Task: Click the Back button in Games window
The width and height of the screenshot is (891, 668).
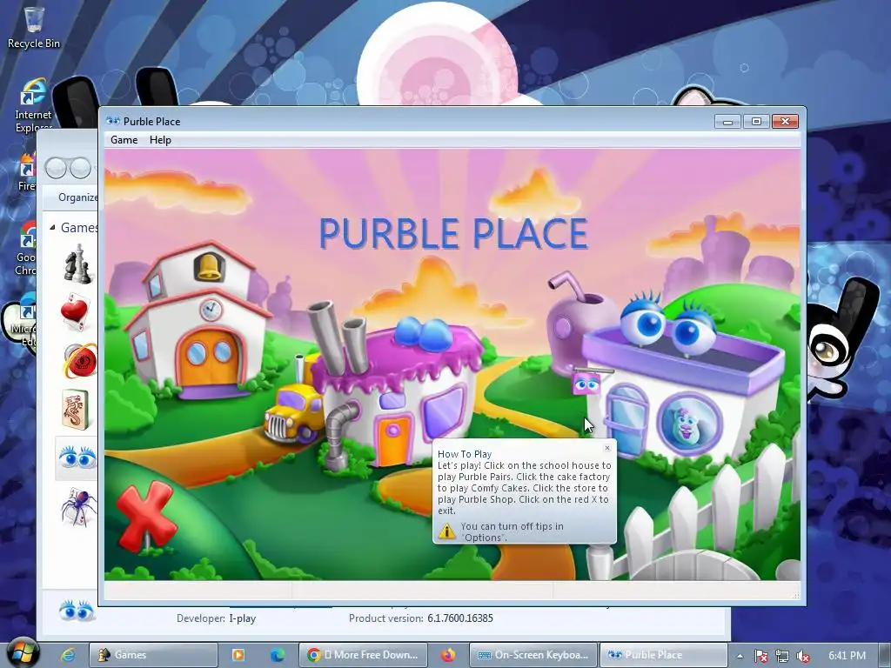Action: (56, 168)
